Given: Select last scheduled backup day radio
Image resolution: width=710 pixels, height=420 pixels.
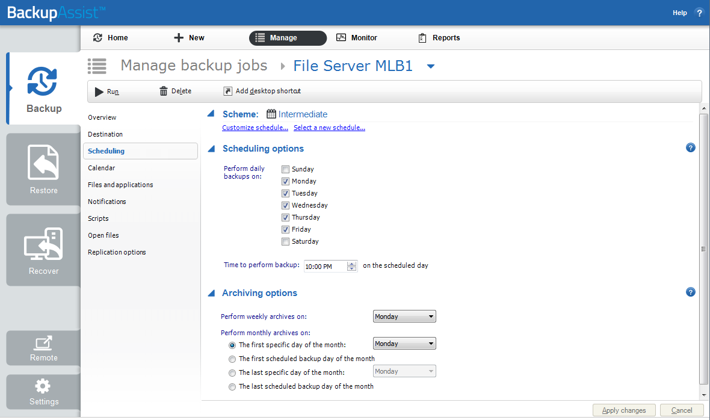Looking at the screenshot, I should tap(232, 387).
